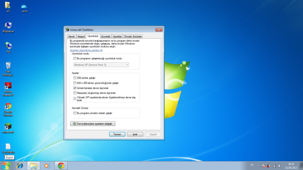
Task: Switch to the Güvenlik tab
Action: pos(106,36)
